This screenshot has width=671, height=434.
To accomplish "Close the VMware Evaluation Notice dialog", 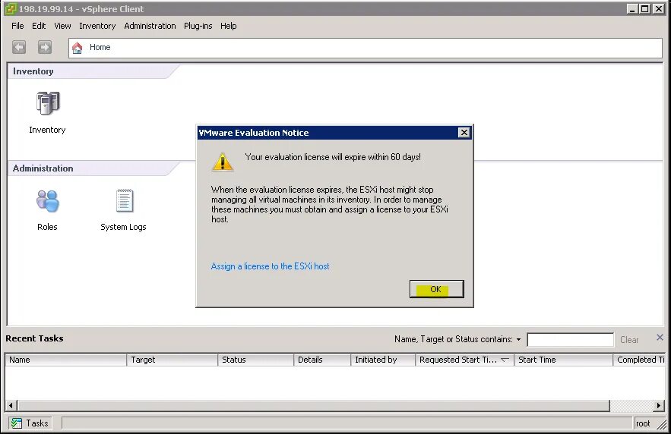I will [x=464, y=133].
